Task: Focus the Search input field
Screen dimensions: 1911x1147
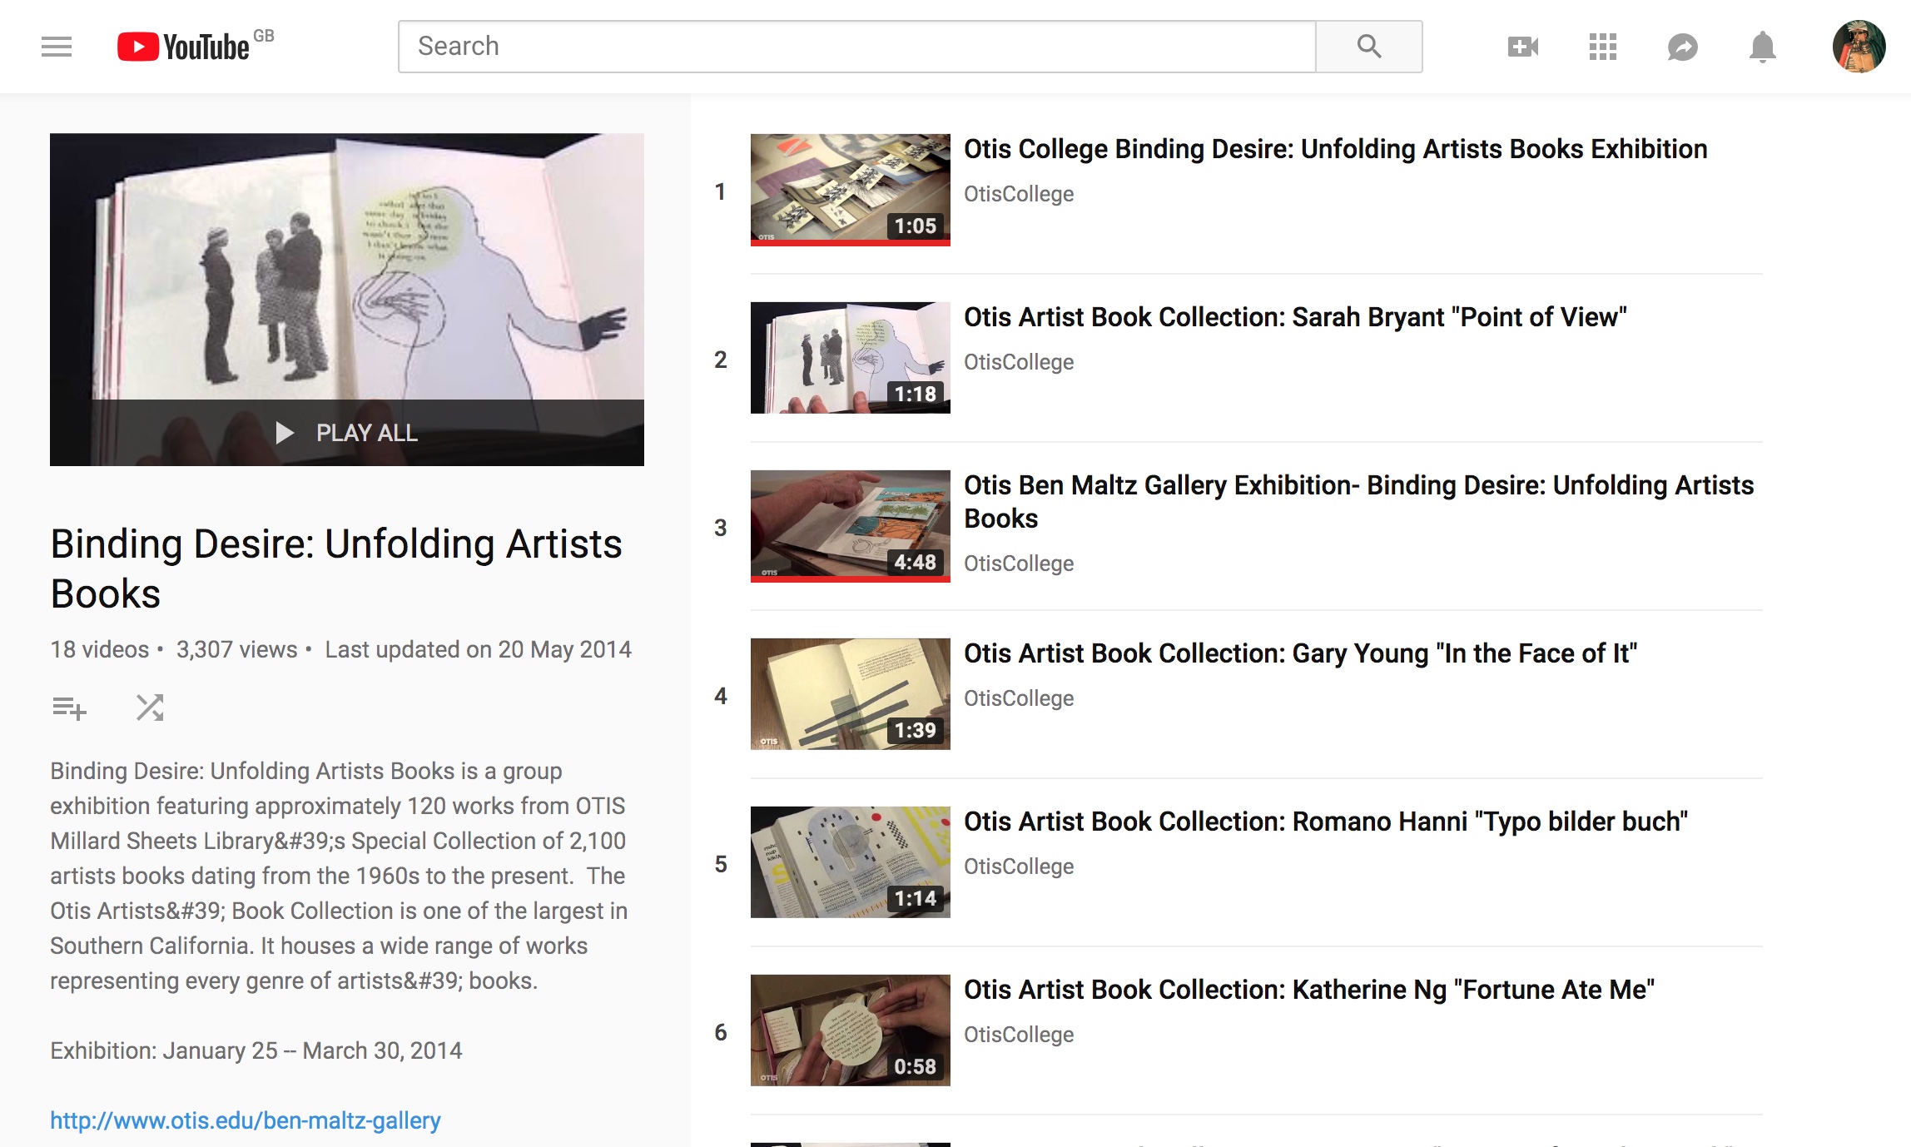Action: pyautogui.click(x=856, y=47)
